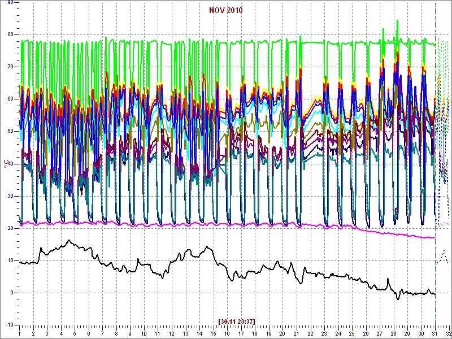The width and height of the screenshot is (452, 339).
Task: Click y-axis value 90
Action: point(10,3)
